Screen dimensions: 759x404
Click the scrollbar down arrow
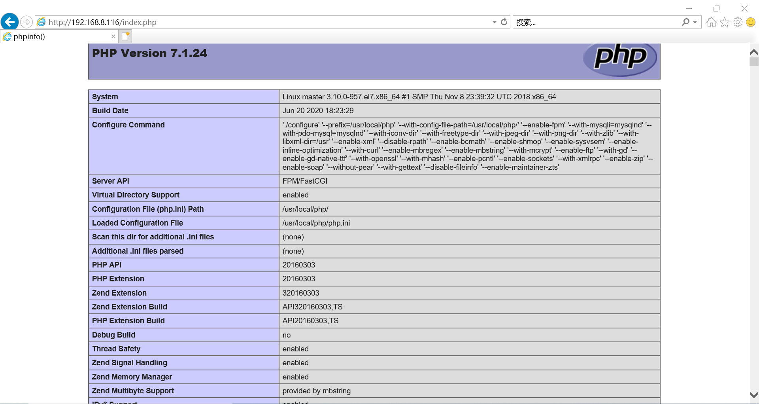(x=754, y=395)
